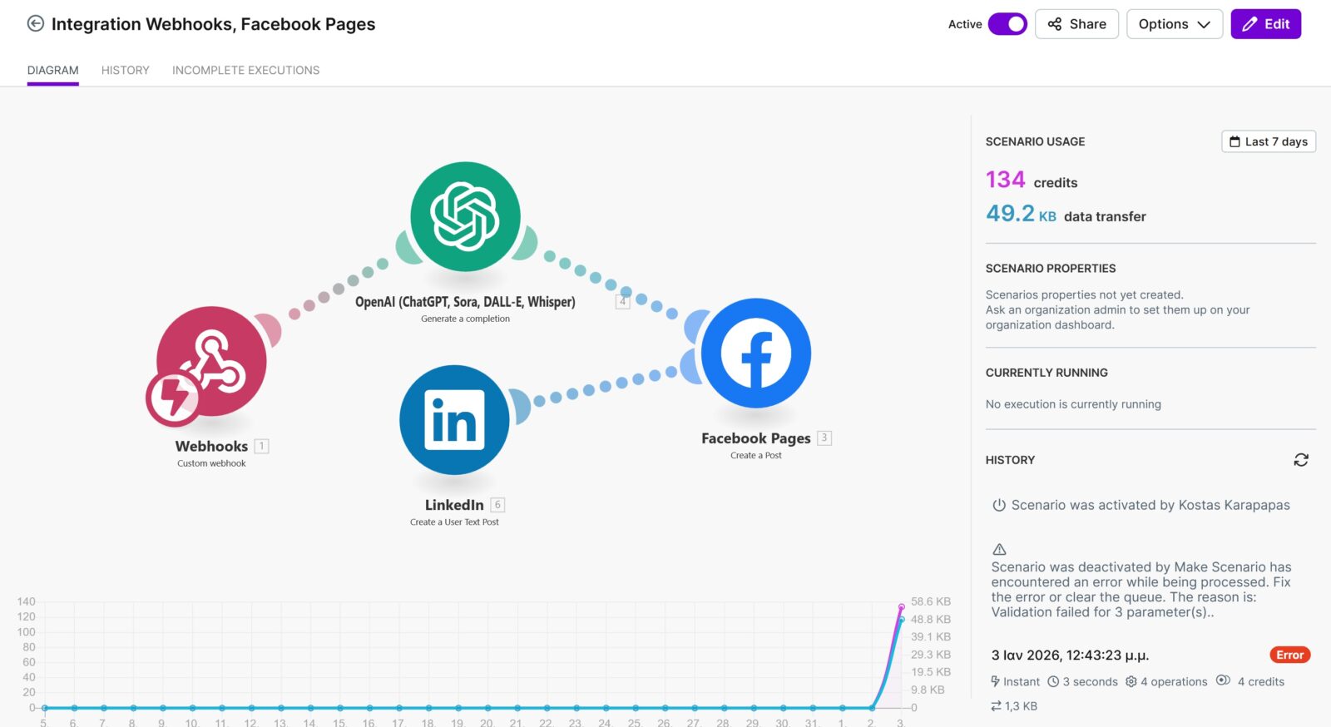
Task: Select the Webhooks module icon
Action: pos(212,361)
